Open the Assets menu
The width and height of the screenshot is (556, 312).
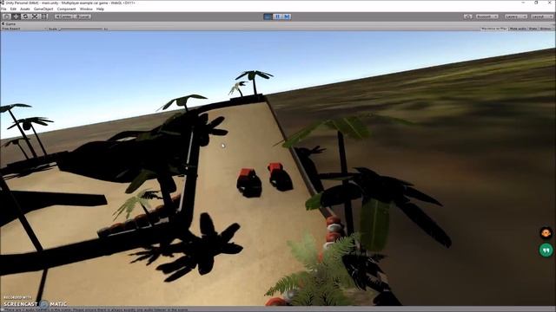pyautogui.click(x=25, y=9)
